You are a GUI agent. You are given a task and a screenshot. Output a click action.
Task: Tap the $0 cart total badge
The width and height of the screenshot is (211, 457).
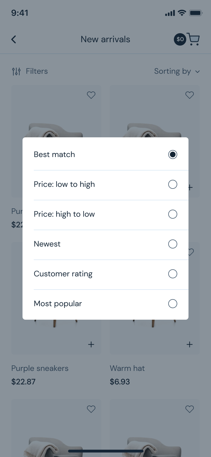(x=180, y=39)
